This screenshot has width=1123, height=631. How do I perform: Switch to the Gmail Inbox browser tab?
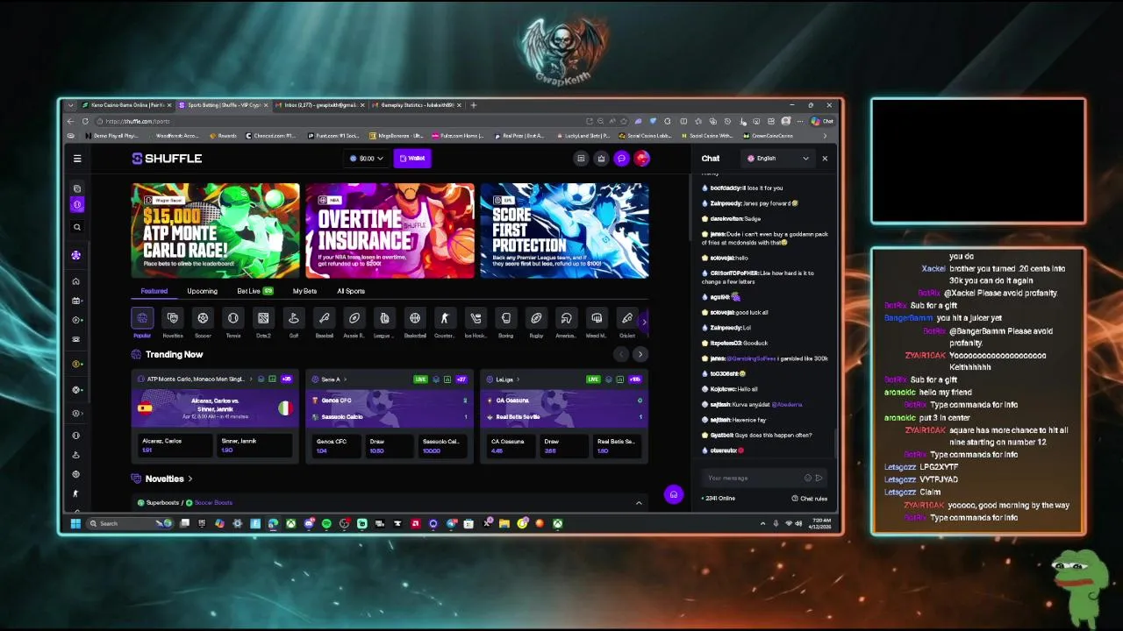pyautogui.click(x=321, y=105)
